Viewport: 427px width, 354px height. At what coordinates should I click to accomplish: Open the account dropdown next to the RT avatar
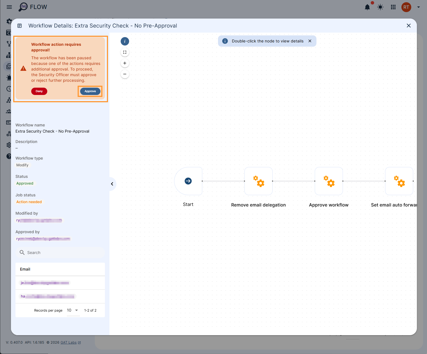418,7
